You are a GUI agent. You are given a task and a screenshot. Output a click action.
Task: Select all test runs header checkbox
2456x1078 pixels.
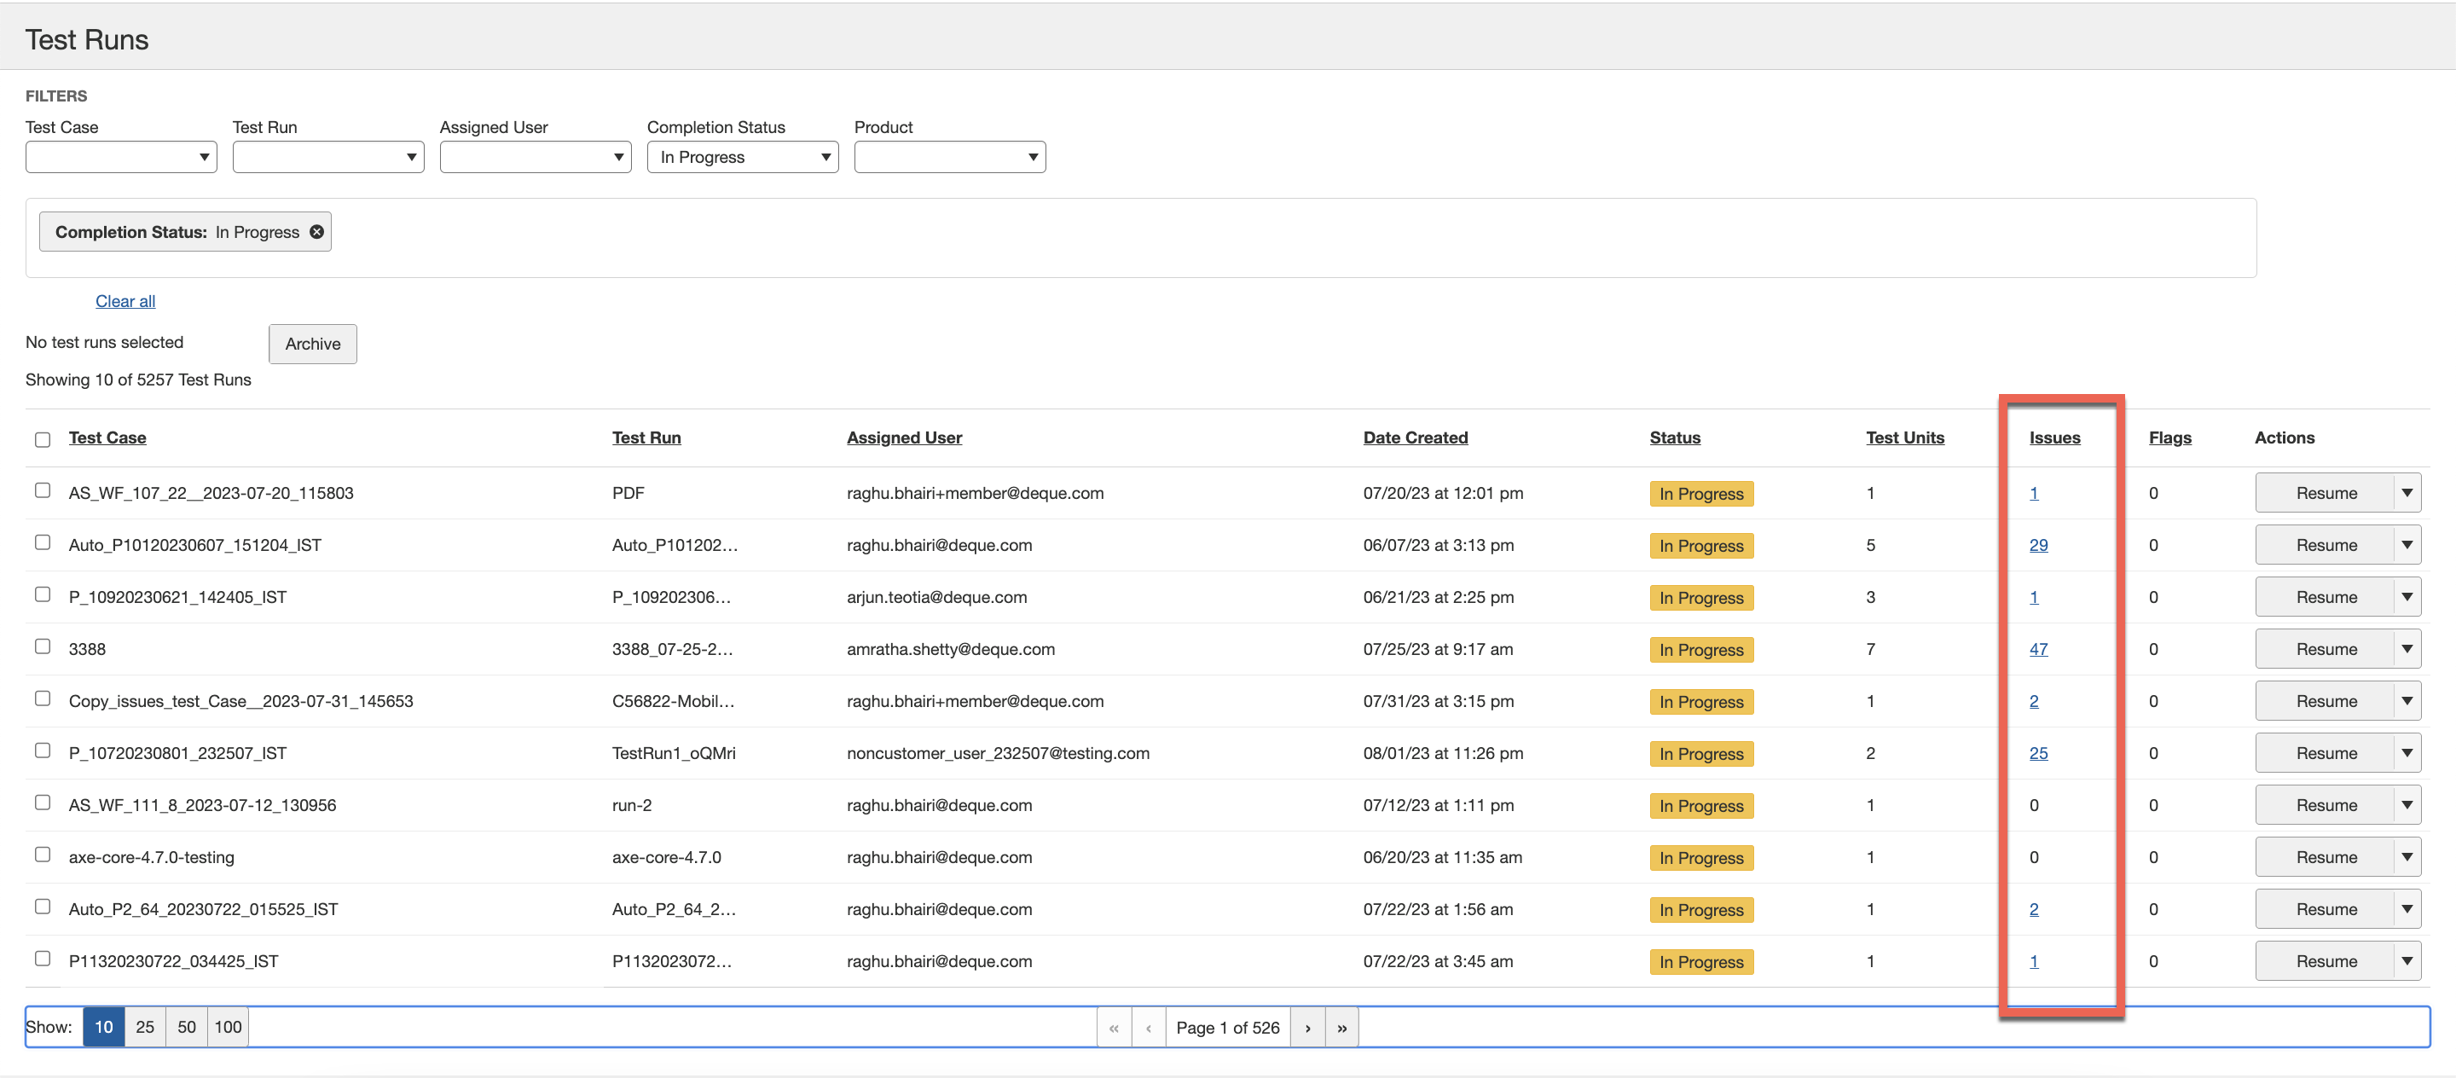click(x=43, y=439)
